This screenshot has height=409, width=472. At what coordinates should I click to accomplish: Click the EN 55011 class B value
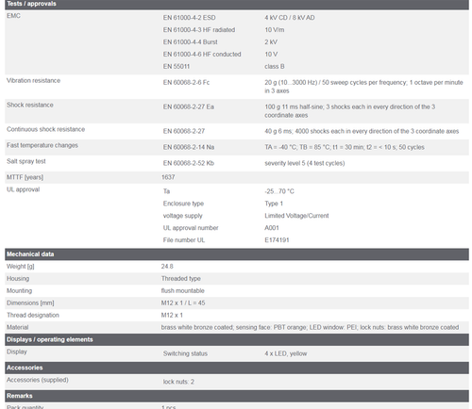pyautogui.click(x=275, y=66)
